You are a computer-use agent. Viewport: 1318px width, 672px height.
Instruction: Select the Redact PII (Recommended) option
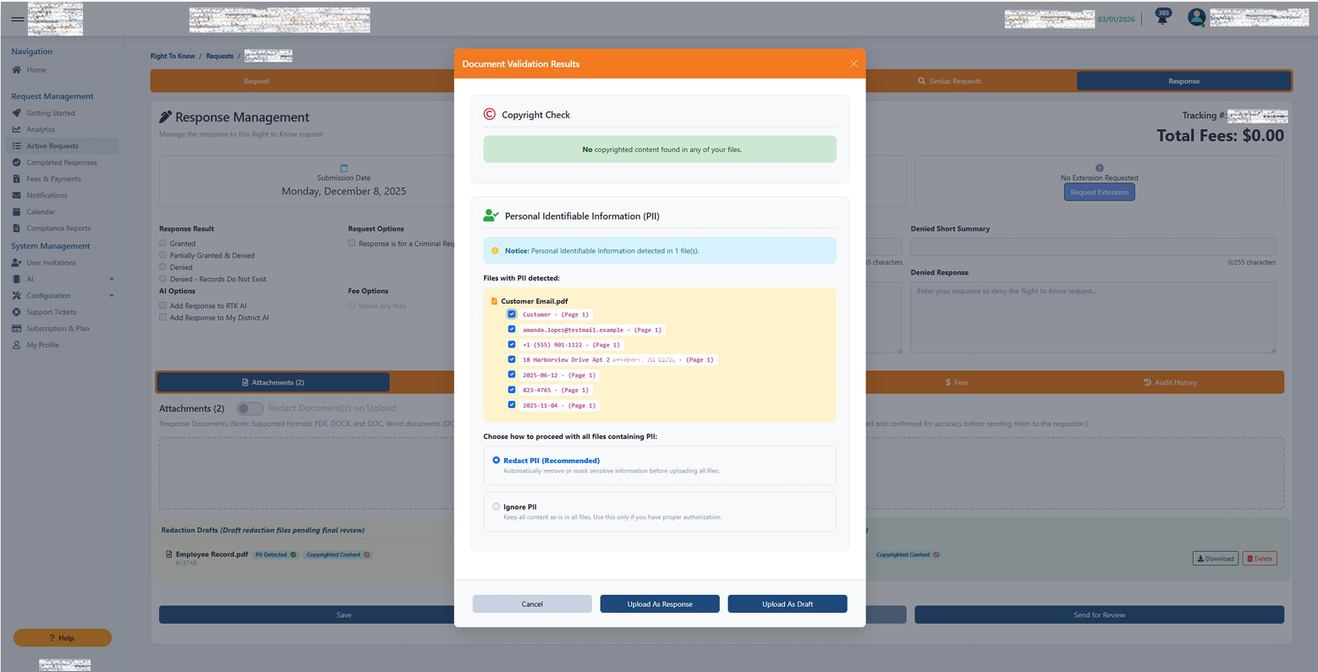click(497, 461)
